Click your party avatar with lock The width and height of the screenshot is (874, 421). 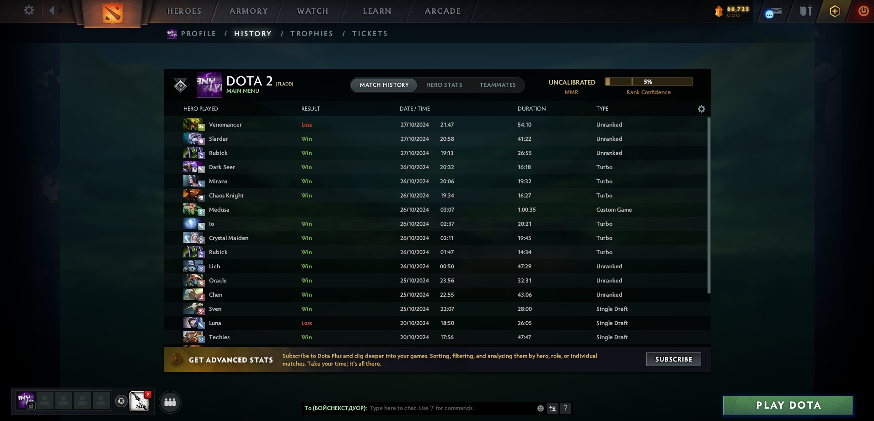coord(26,400)
